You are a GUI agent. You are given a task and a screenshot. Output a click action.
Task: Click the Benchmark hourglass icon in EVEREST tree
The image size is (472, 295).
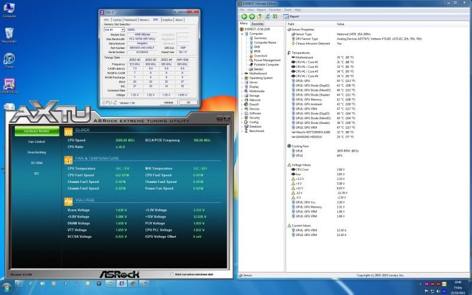[x=246, y=131]
